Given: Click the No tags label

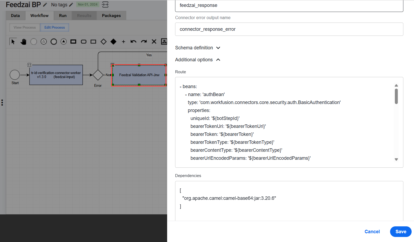Looking at the screenshot, I should click(x=59, y=5).
